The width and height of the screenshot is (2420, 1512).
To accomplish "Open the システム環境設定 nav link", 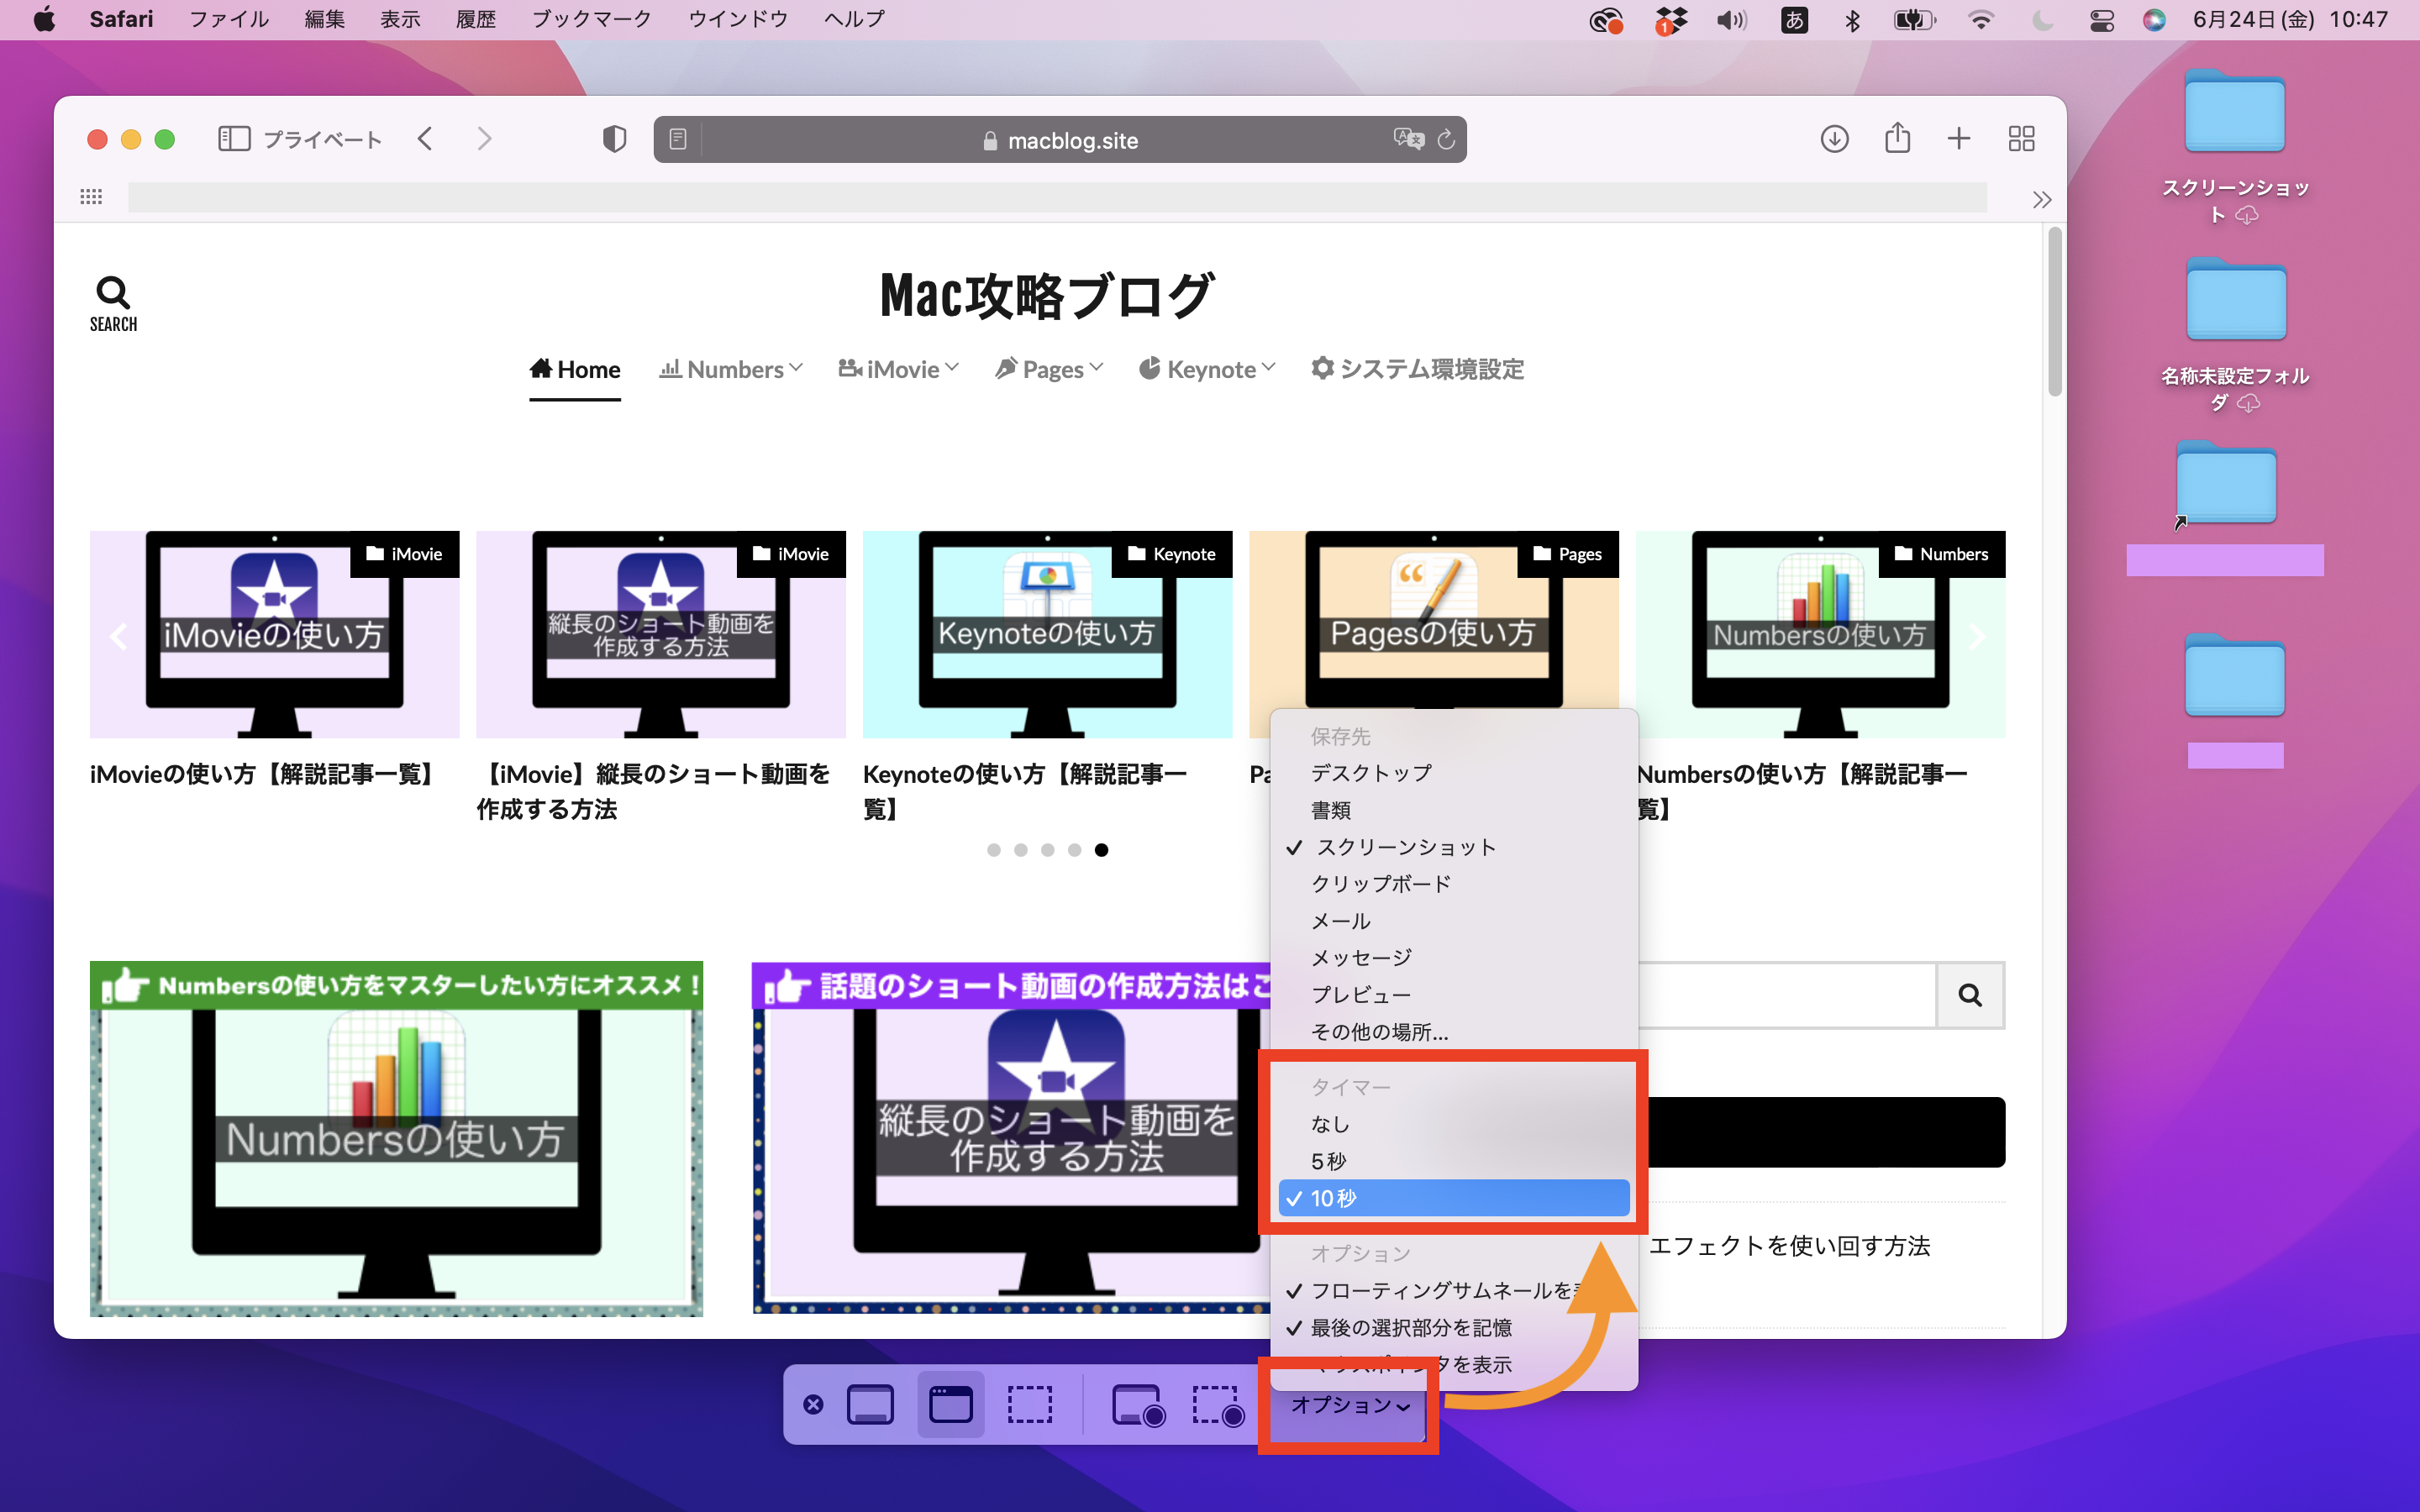I will pos(1417,369).
